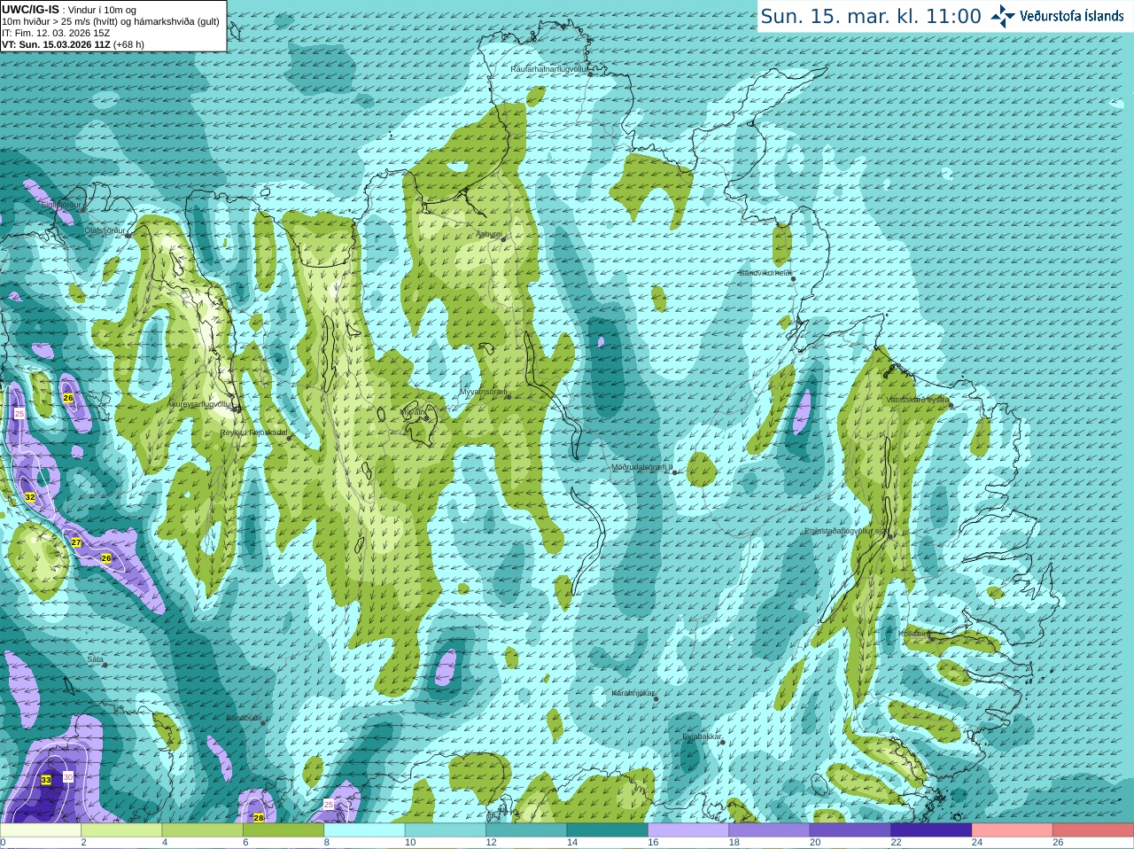Click the Siglufjörður station label

pyautogui.click(x=61, y=205)
